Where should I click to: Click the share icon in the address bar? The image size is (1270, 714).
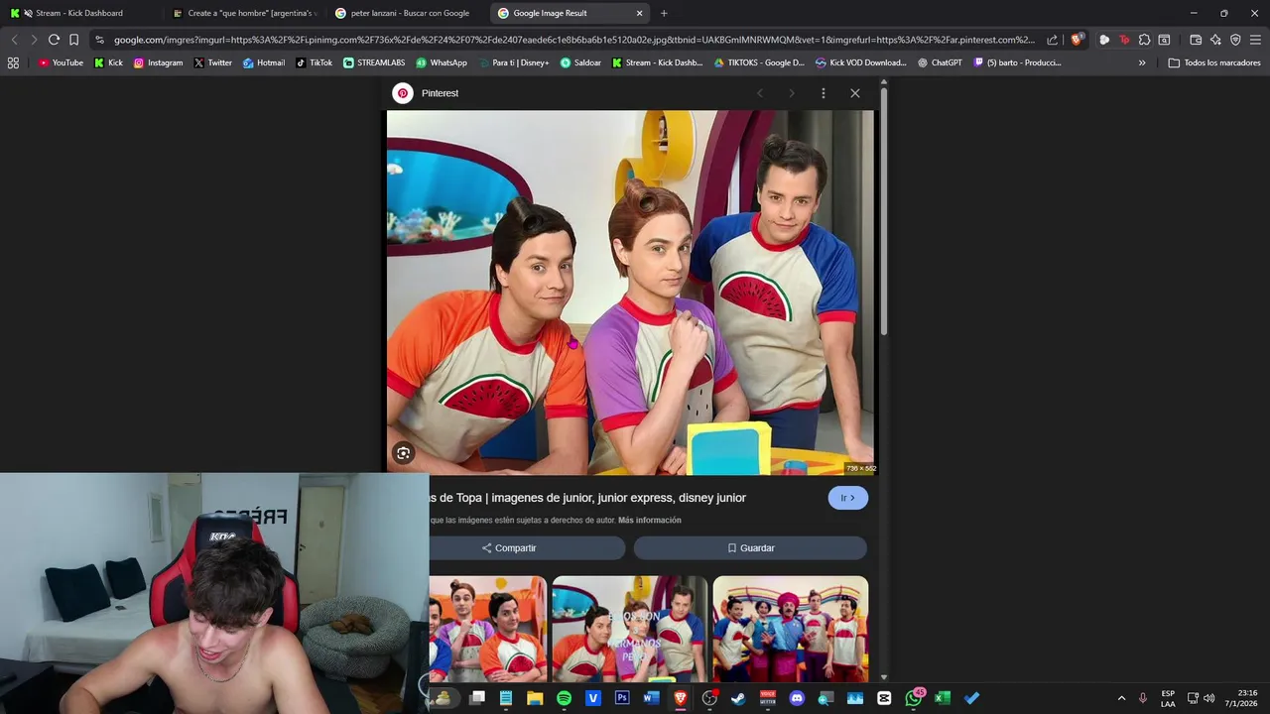pyautogui.click(x=1052, y=40)
